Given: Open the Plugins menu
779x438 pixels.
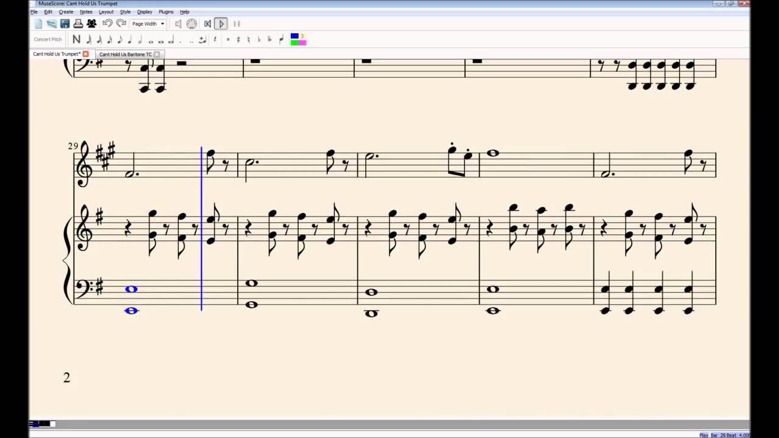Looking at the screenshot, I should (x=166, y=12).
